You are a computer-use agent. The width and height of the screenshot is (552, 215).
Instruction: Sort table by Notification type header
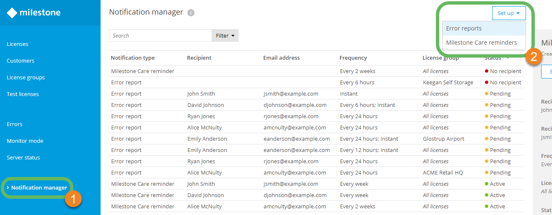point(132,58)
